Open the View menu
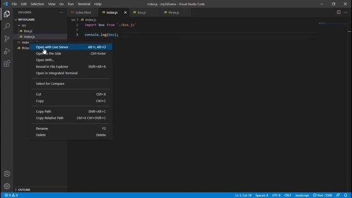The width and height of the screenshot is (352, 198). [x=52, y=4]
